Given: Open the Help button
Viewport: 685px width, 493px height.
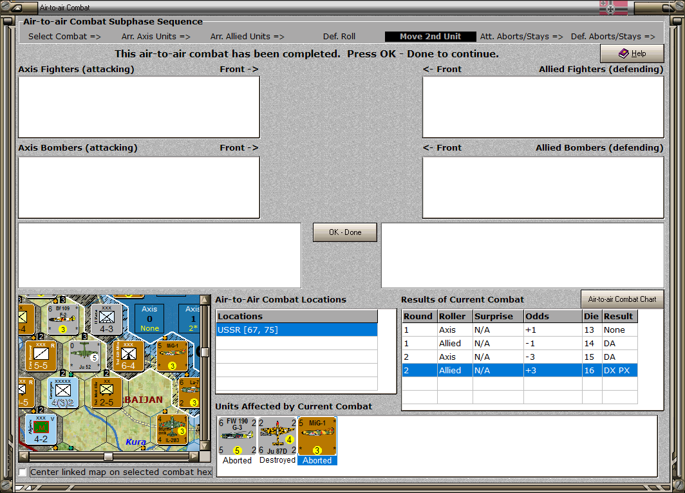Looking at the screenshot, I should [632, 53].
